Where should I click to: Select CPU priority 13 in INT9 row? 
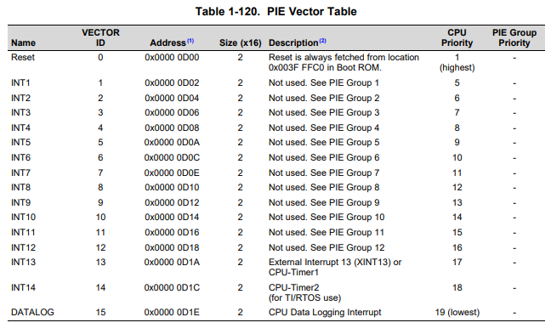457,202
